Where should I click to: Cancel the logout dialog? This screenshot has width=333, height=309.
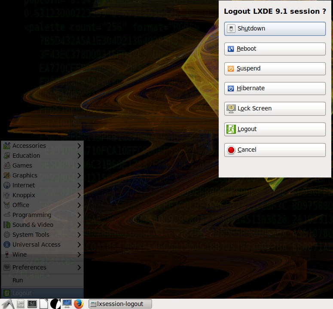tap(275, 150)
